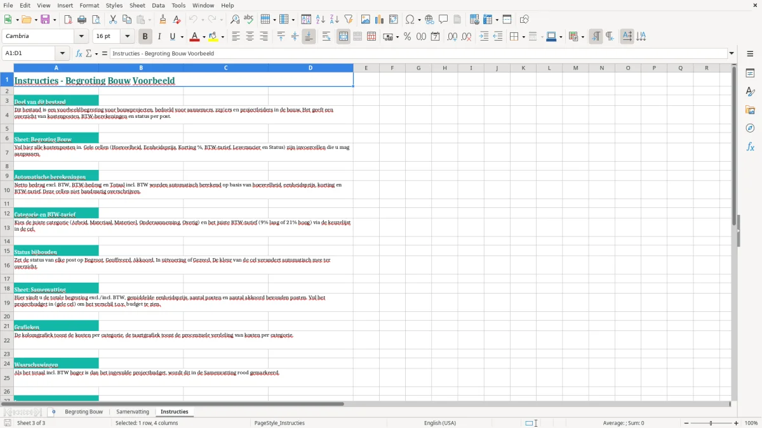
Task: Click the zoom slider handle
Action: point(711,423)
